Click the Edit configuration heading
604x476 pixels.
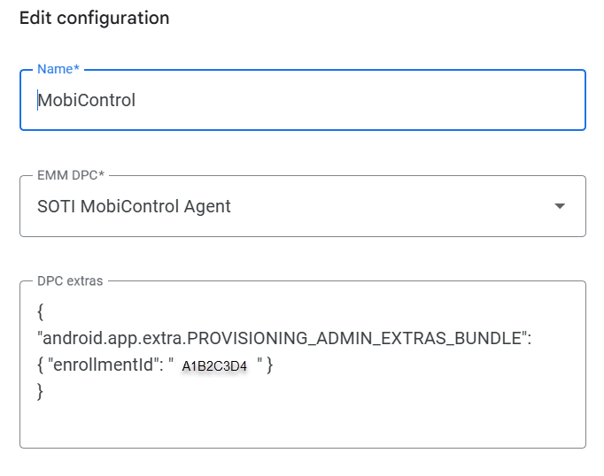pos(94,18)
